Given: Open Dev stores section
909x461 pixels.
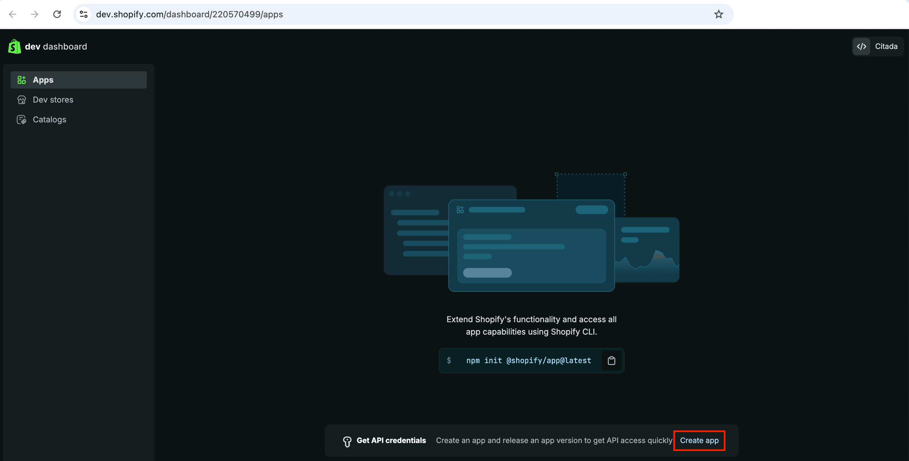Looking at the screenshot, I should click(79, 100).
